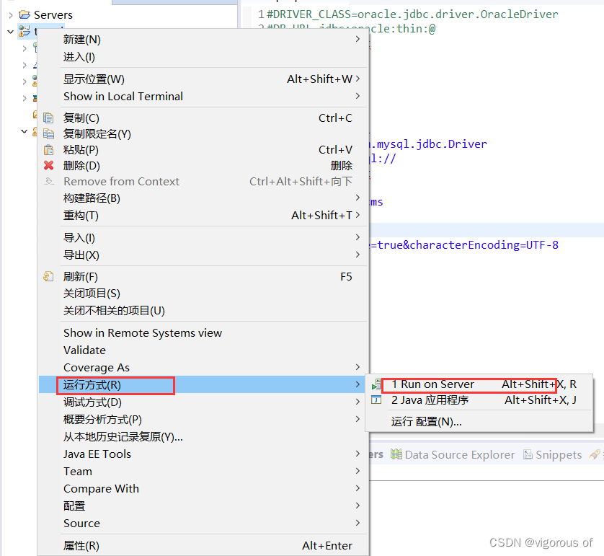604x556 pixels.
Task: Select Show in Remote Systems view
Action: pos(203,333)
